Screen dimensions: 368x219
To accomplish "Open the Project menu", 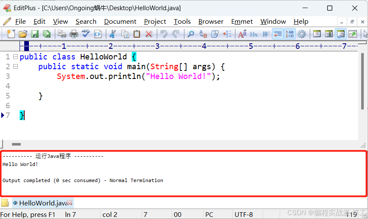I will coord(155,22).
